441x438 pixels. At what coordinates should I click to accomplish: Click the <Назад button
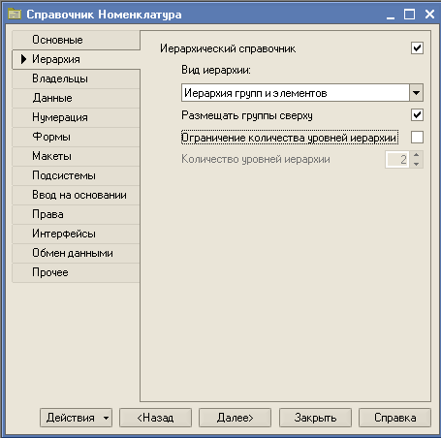(155, 418)
